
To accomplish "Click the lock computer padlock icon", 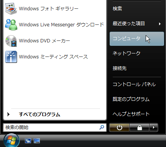I will 140,127.
